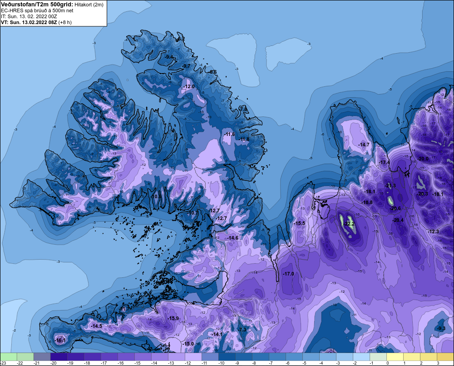Click the -18.8 temperature label
454x366 pixels.
coord(367,202)
